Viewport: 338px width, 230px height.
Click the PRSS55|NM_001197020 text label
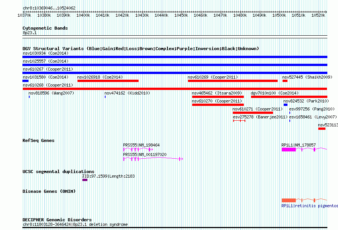145,154
